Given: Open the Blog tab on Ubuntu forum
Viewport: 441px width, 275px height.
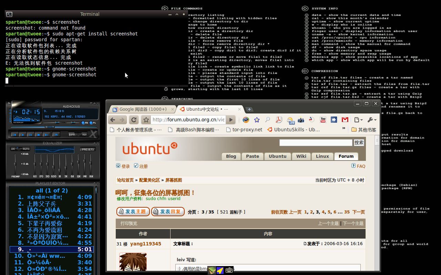Looking at the screenshot, I should (231, 156).
